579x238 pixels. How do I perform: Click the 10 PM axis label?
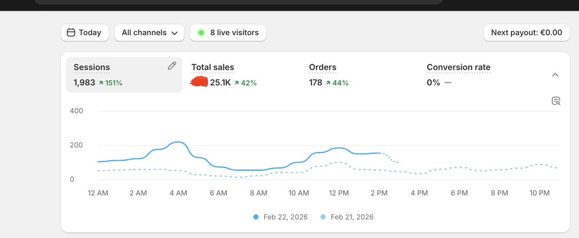(x=539, y=193)
